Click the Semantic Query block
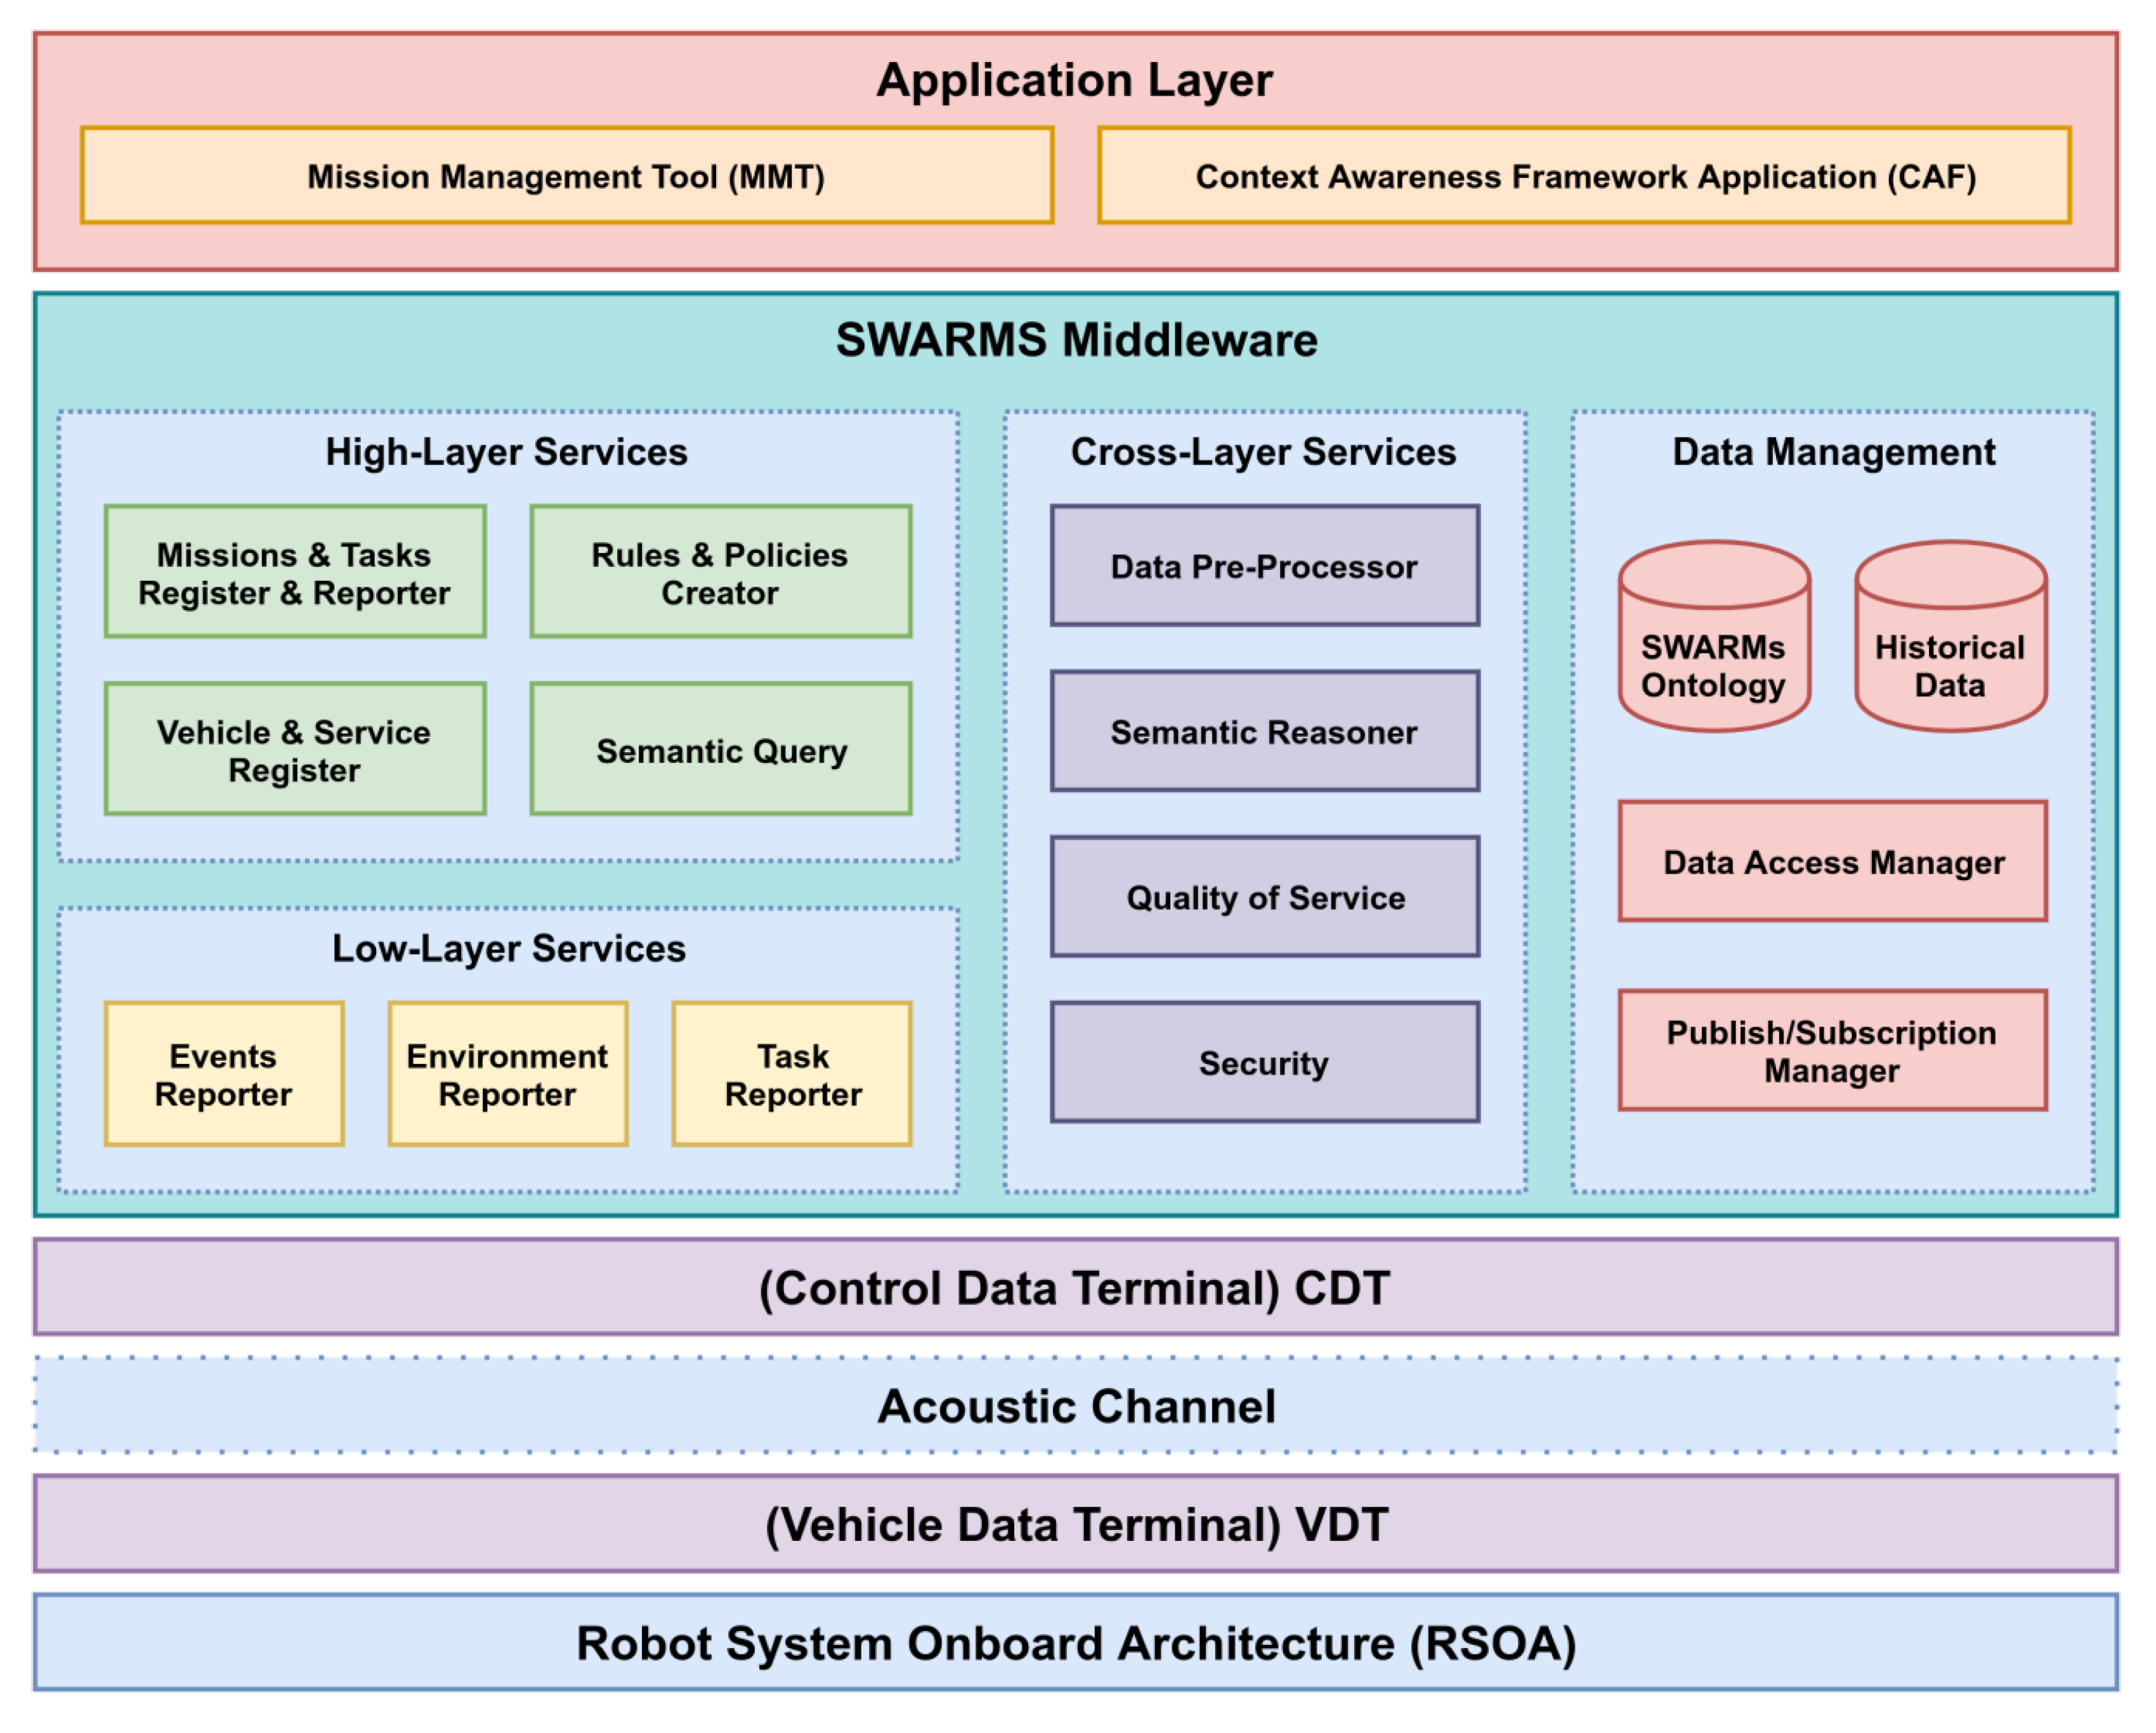Viewport: 2156px width, 1733px height. (x=720, y=750)
